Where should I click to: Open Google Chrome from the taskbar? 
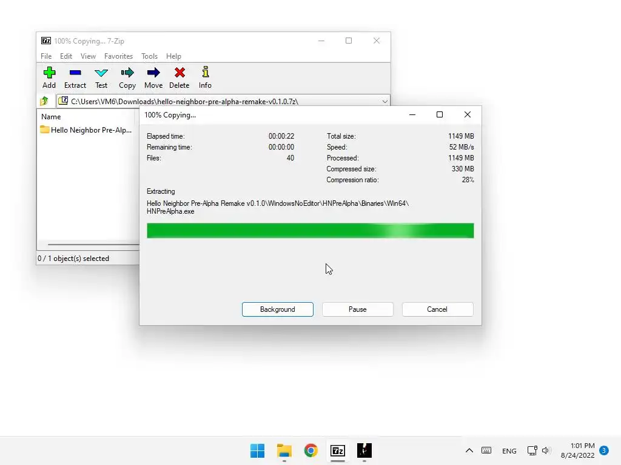click(311, 450)
